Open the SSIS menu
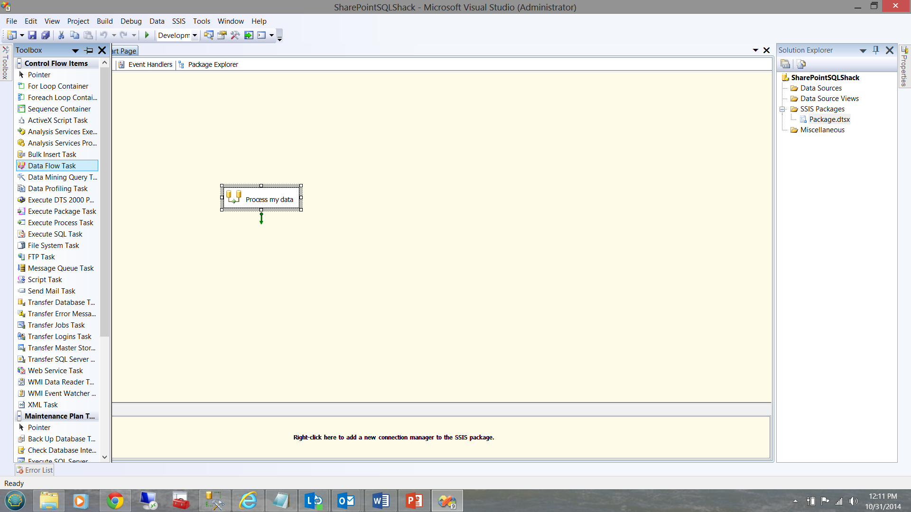The height and width of the screenshot is (512, 911). [x=178, y=21]
